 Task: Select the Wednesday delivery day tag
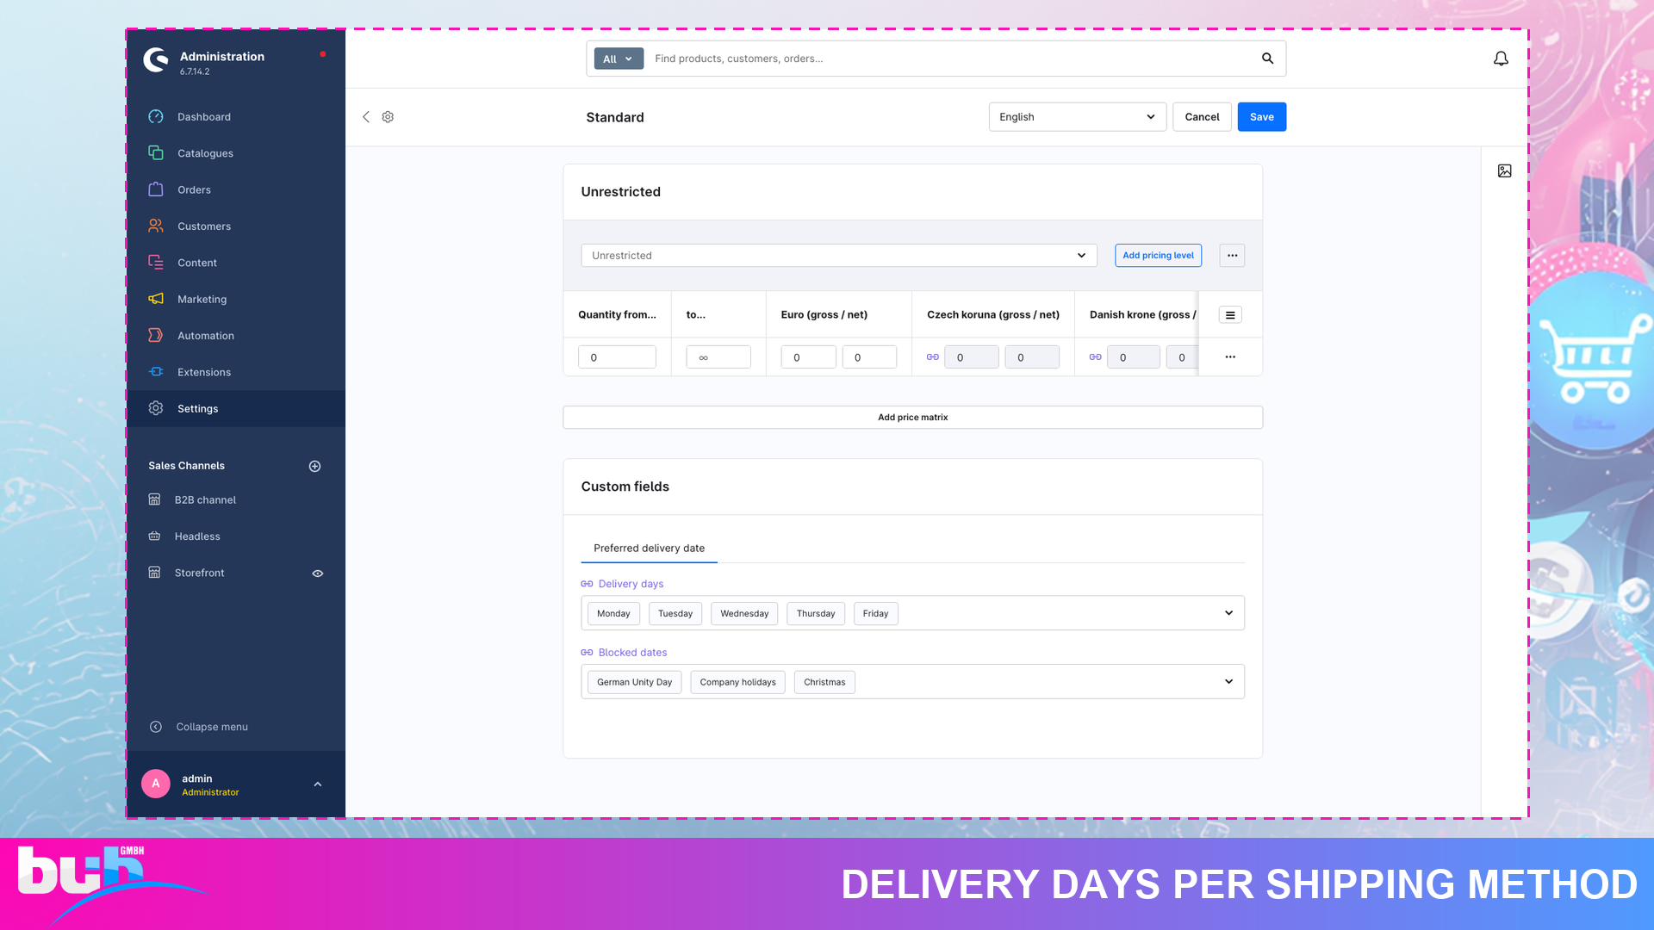click(744, 614)
